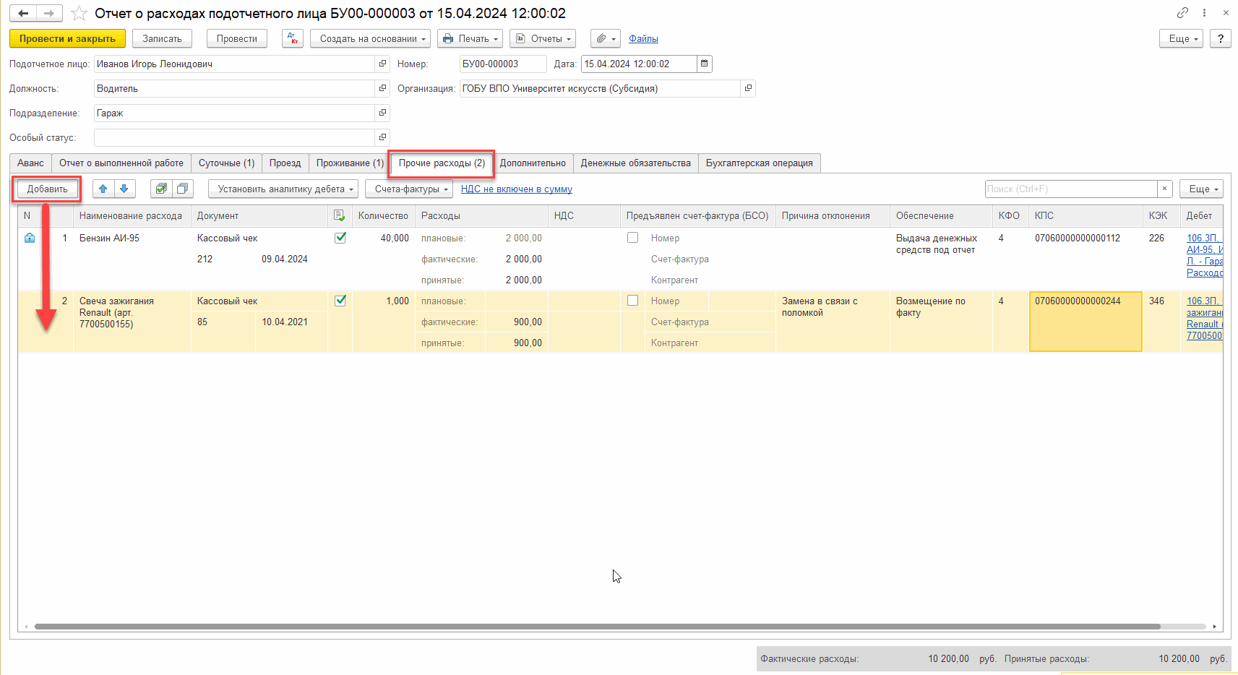This screenshot has height=675, width=1238.
Task: Switch to the Суточные (1) tab
Action: pyautogui.click(x=227, y=163)
